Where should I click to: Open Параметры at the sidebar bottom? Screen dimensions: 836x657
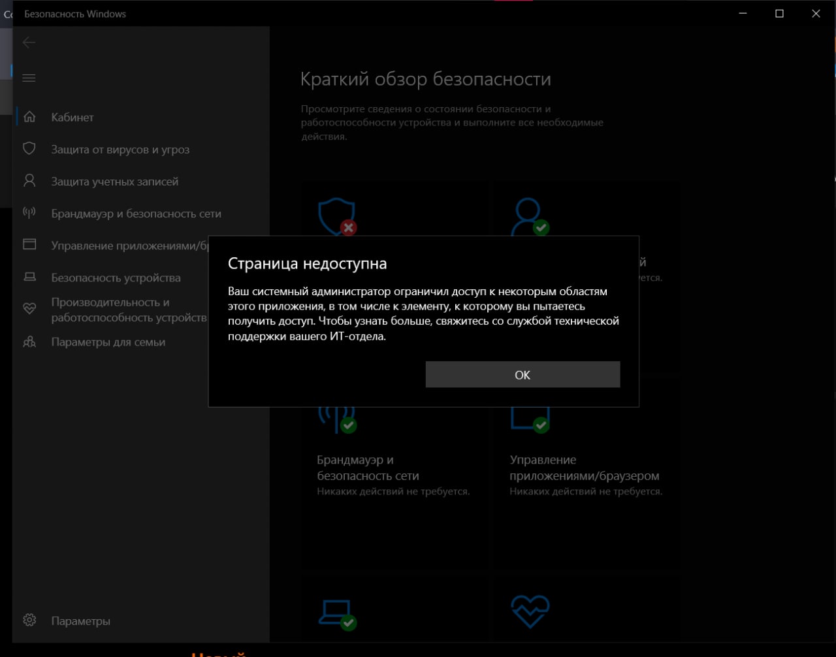coord(80,621)
